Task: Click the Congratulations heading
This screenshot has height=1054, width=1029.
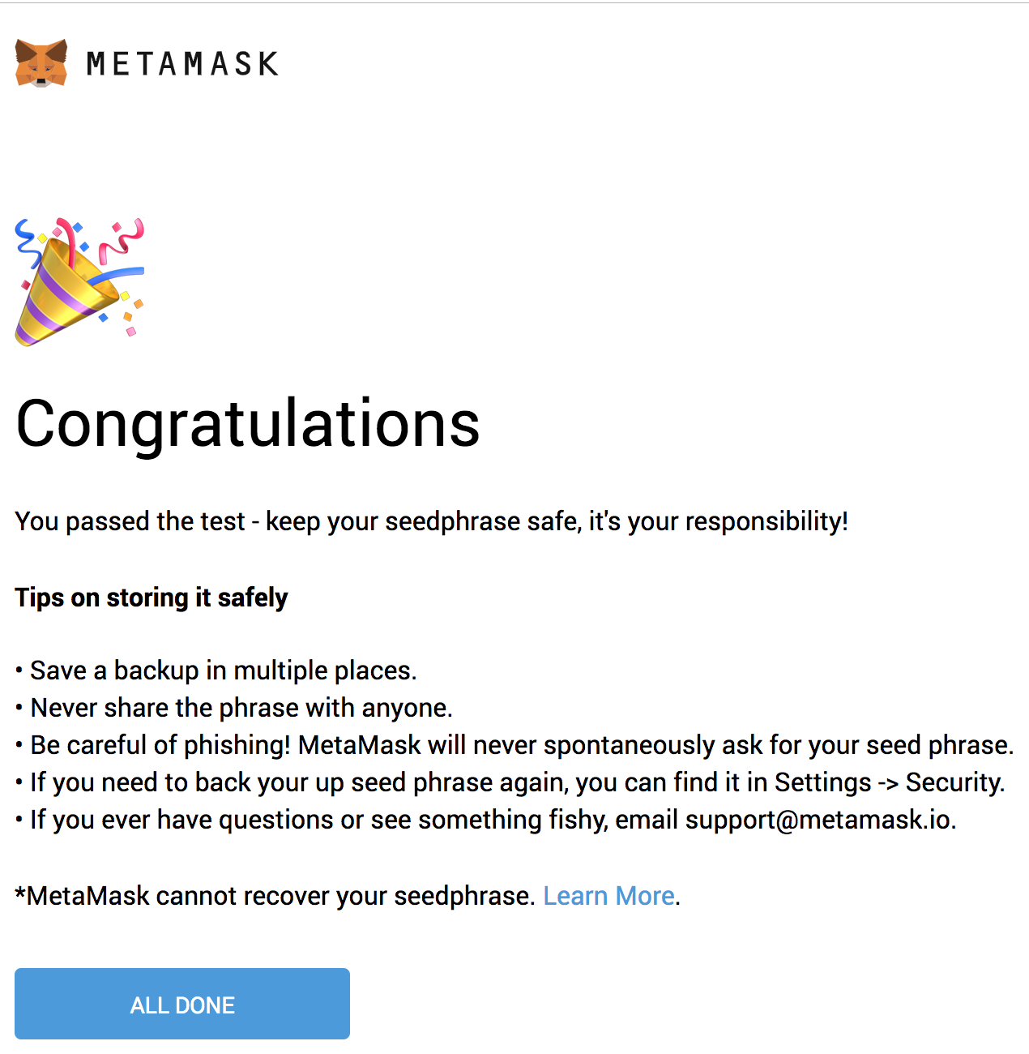Action: [x=248, y=423]
